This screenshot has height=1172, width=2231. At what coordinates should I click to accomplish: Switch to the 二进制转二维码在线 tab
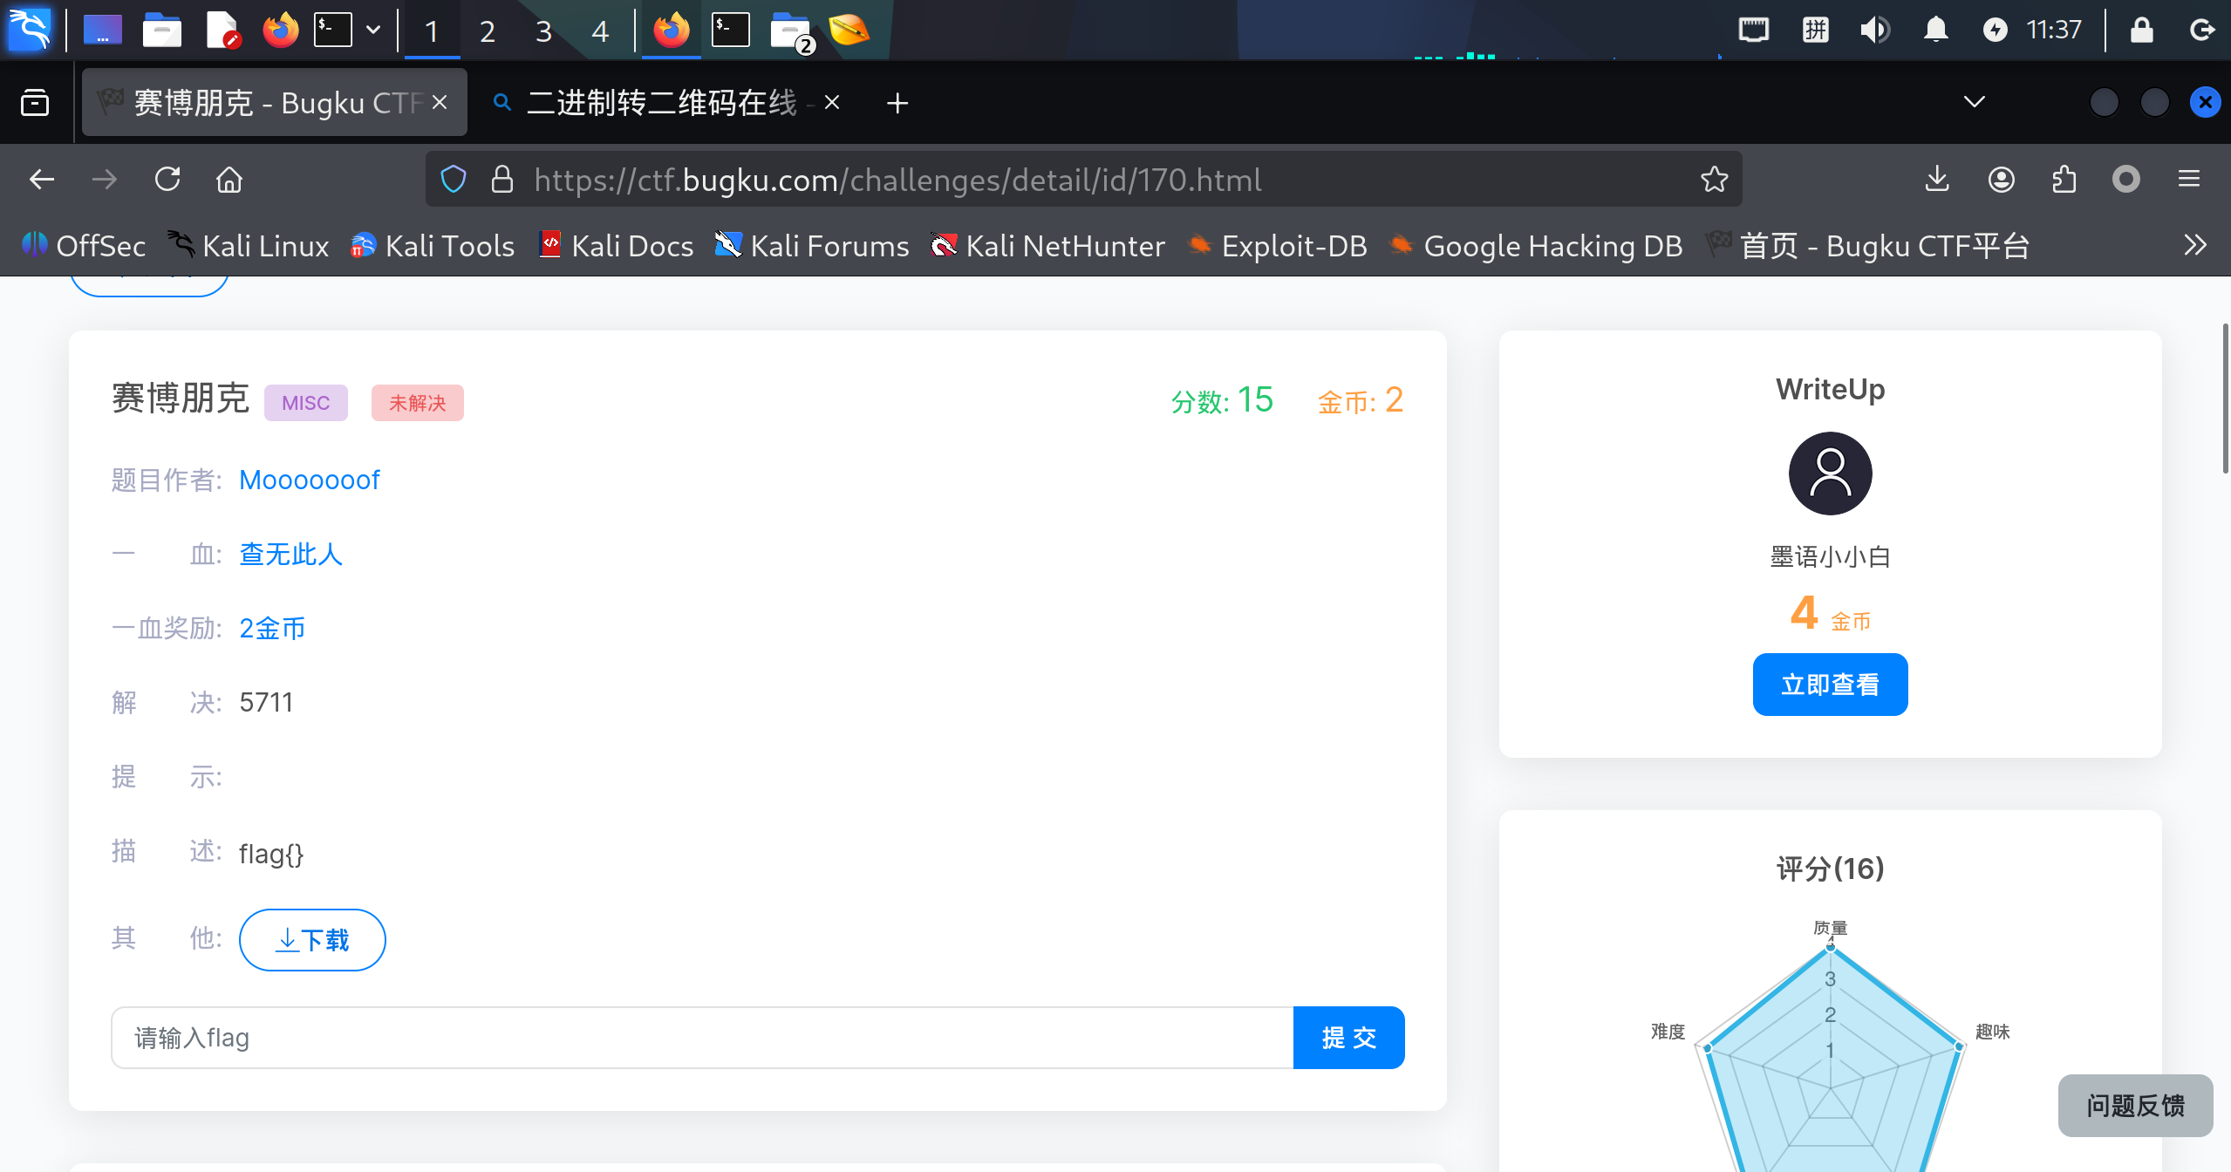pos(661,103)
